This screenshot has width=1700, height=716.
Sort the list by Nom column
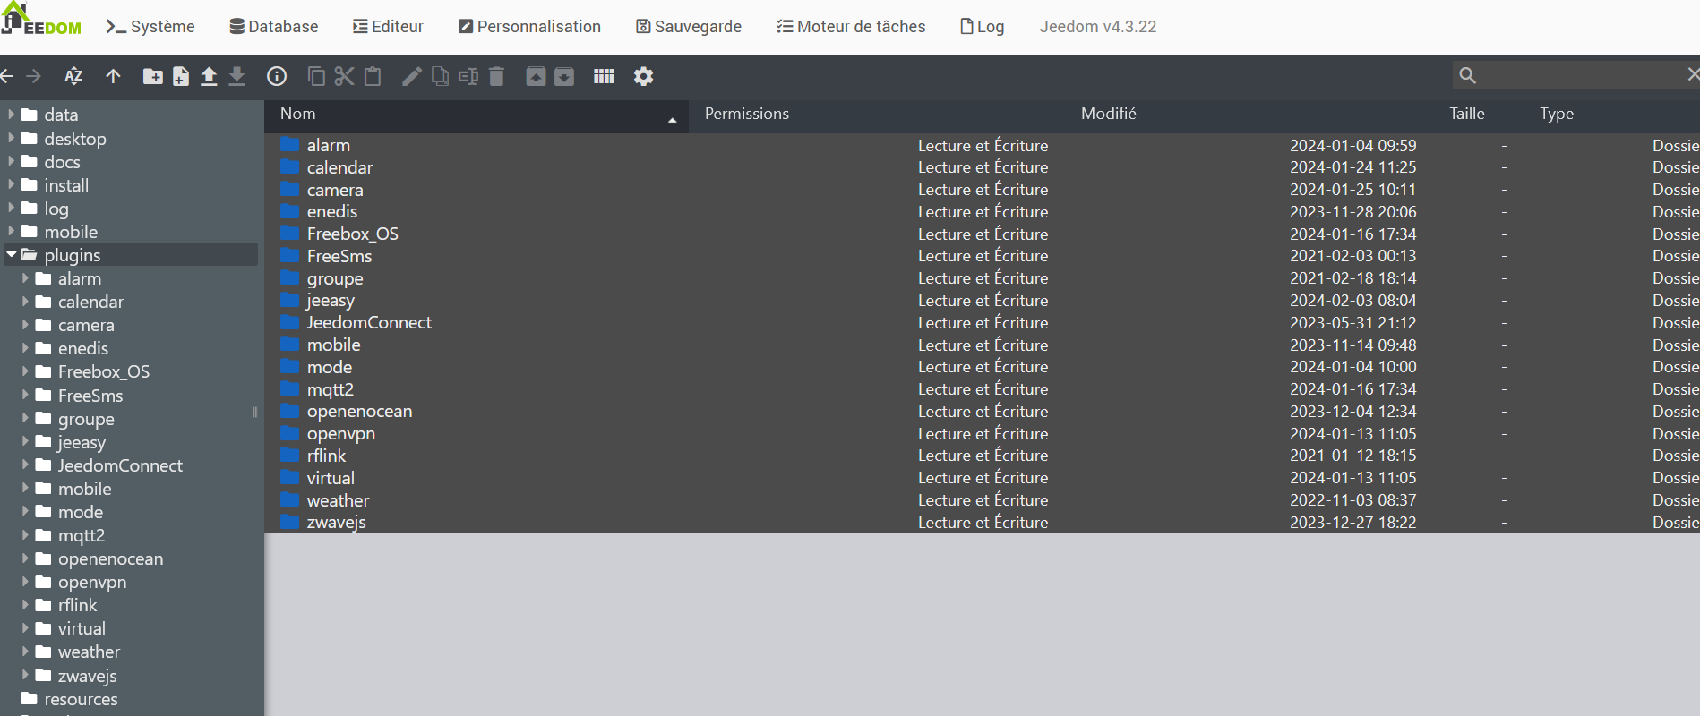(477, 115)
